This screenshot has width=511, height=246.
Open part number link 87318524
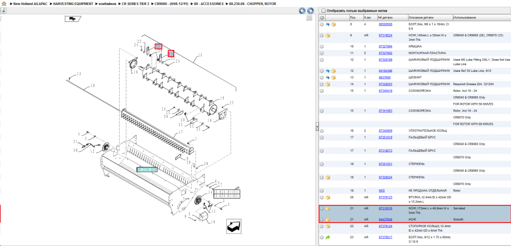click(385, 36)
